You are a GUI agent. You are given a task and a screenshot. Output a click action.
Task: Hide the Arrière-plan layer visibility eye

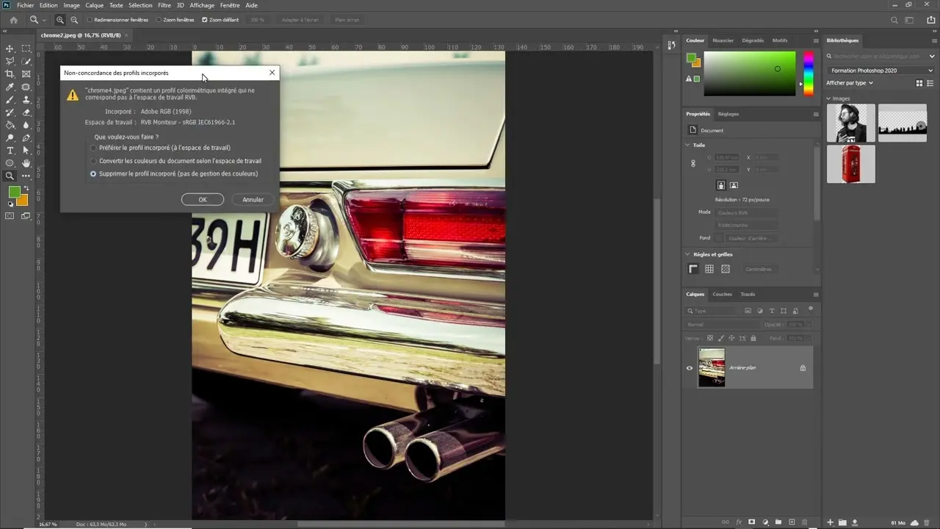(x=689, y=367)
